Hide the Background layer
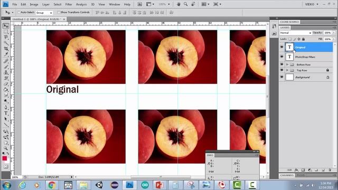 (x=281, y=77)
